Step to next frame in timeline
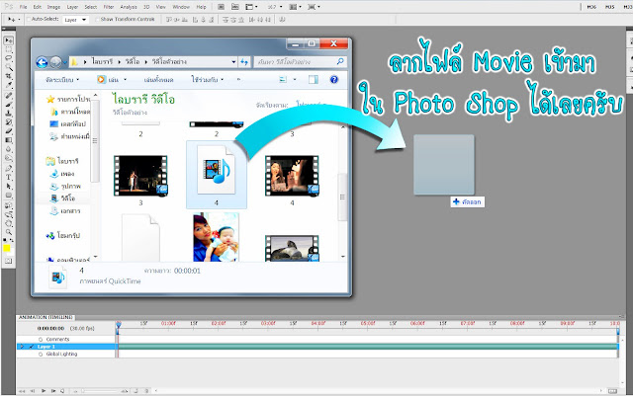Image resolution: width=633 pixels, height=396 pixels. 52,391
